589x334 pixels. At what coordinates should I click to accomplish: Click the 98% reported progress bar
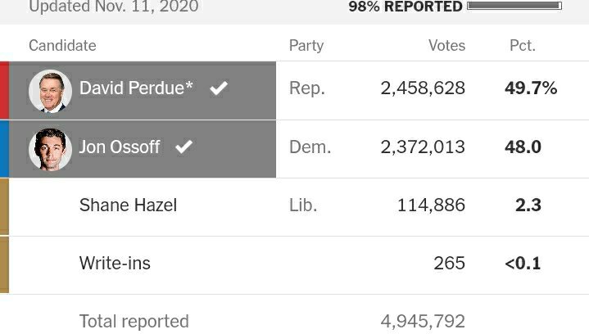click(x=514, y=7)
